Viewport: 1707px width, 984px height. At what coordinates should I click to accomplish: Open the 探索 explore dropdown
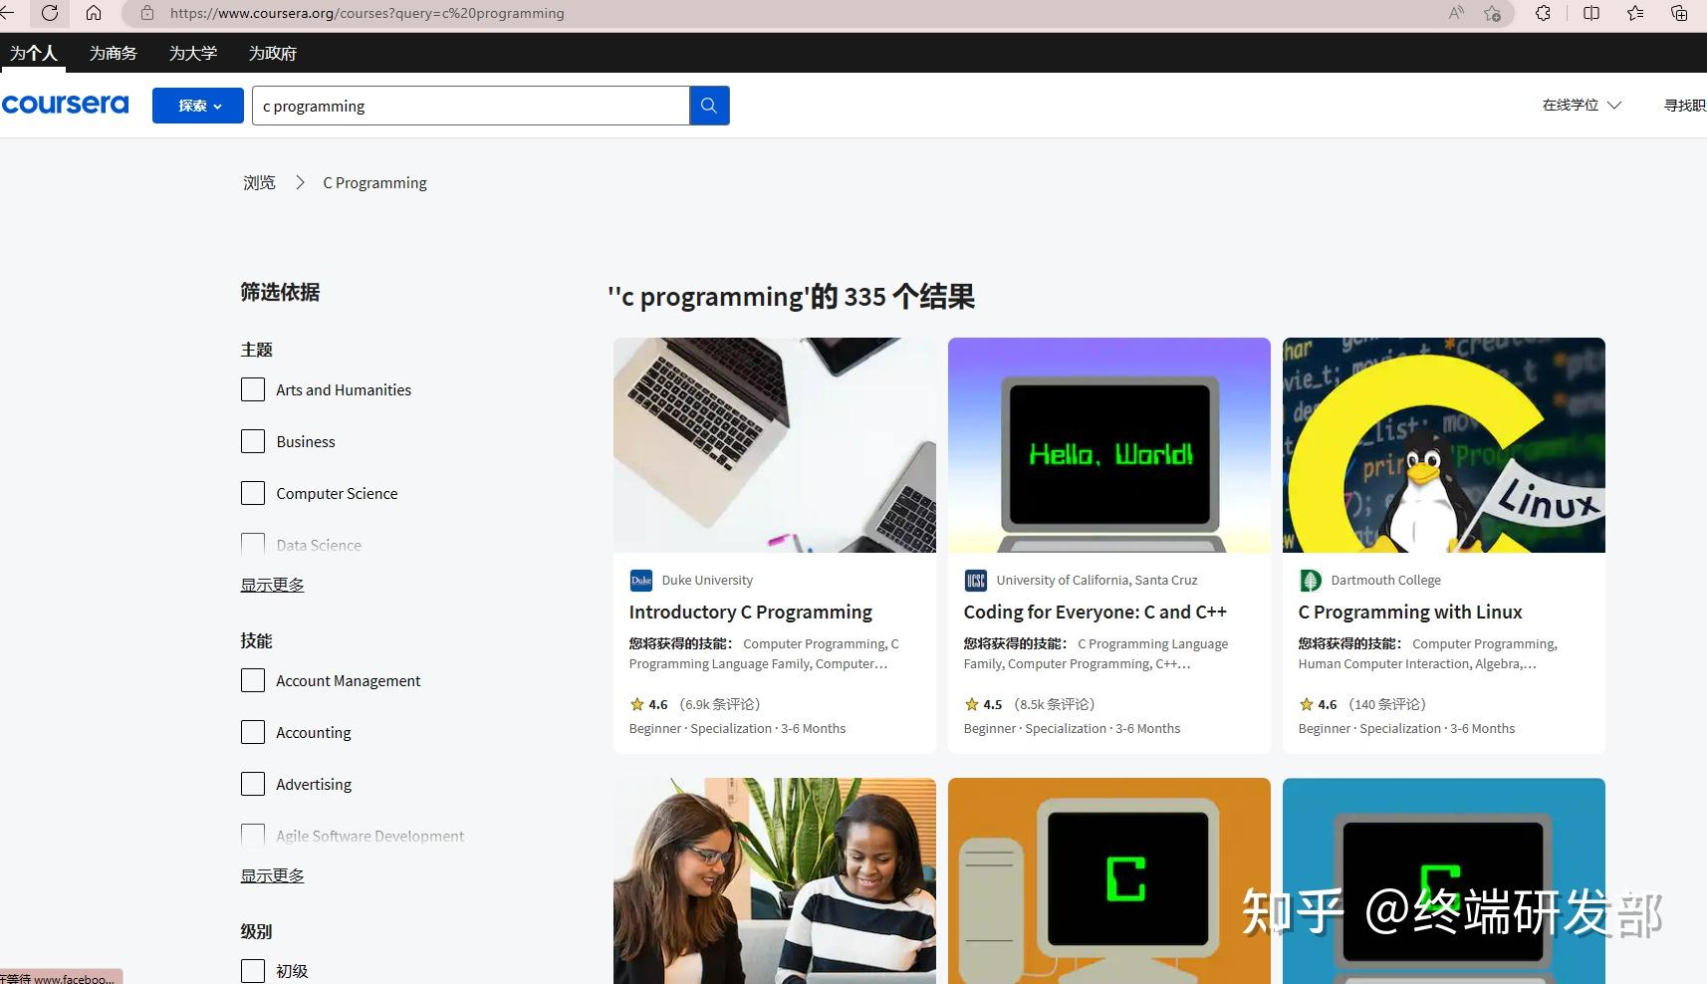point(198,106)
